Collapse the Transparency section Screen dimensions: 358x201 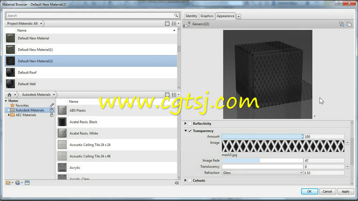click(186, 131)
